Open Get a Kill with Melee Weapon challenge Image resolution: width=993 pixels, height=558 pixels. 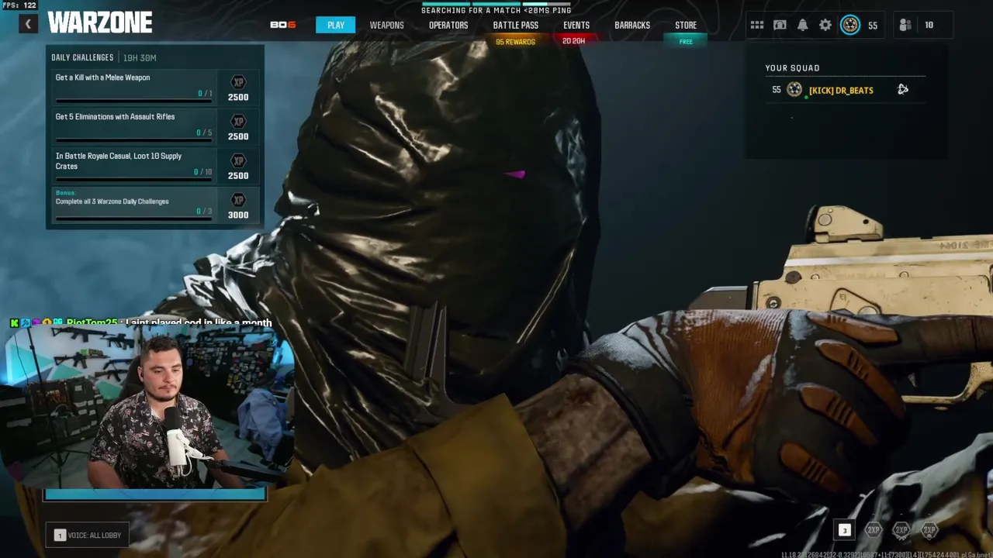[154, 86]
